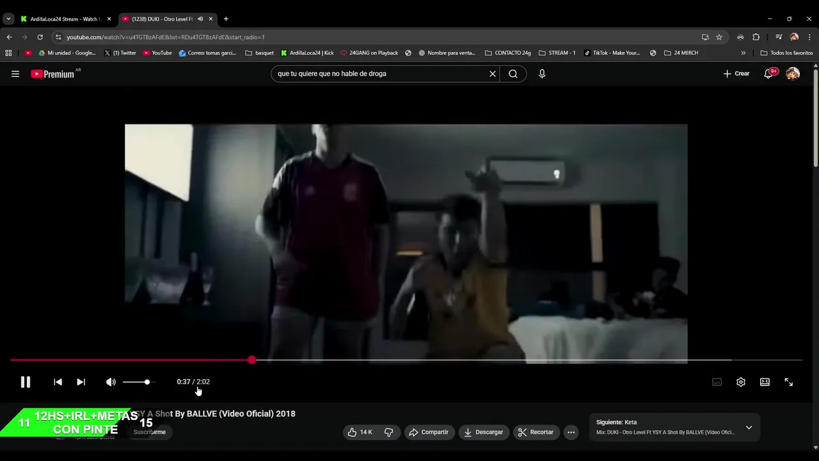Skip to the previous video

[x=58, y=382]
